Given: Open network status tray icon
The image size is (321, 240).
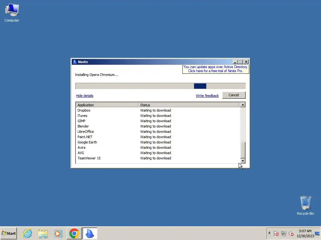Looking at the screenshot, I should 283,233.
